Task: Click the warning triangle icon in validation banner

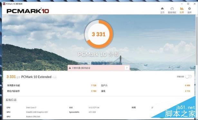Action: pos(70,68)
